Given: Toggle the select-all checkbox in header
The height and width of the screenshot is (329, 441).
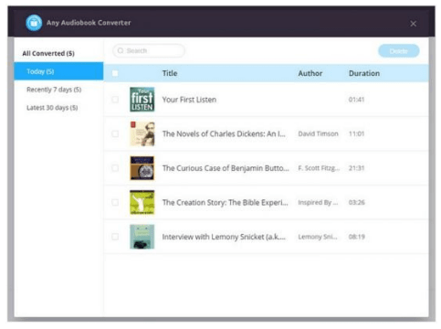Looking at the screenshot, I should [x=115, y=73].
